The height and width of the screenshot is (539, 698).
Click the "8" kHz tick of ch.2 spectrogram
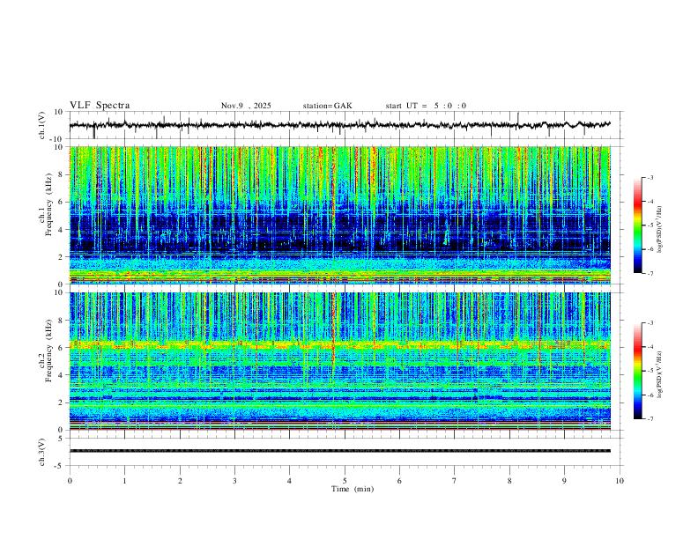62,321
